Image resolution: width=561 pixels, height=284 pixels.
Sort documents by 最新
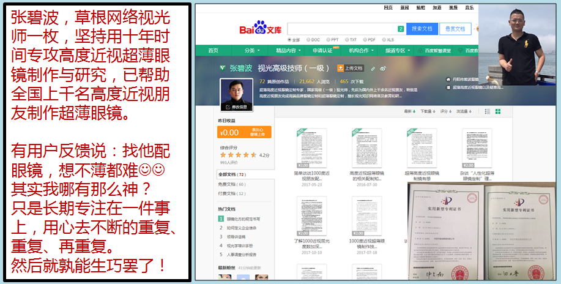tap(410, 111)
